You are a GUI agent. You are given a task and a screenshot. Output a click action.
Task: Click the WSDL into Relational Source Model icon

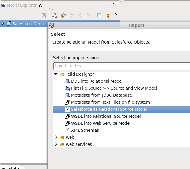(x=68, y=116)
